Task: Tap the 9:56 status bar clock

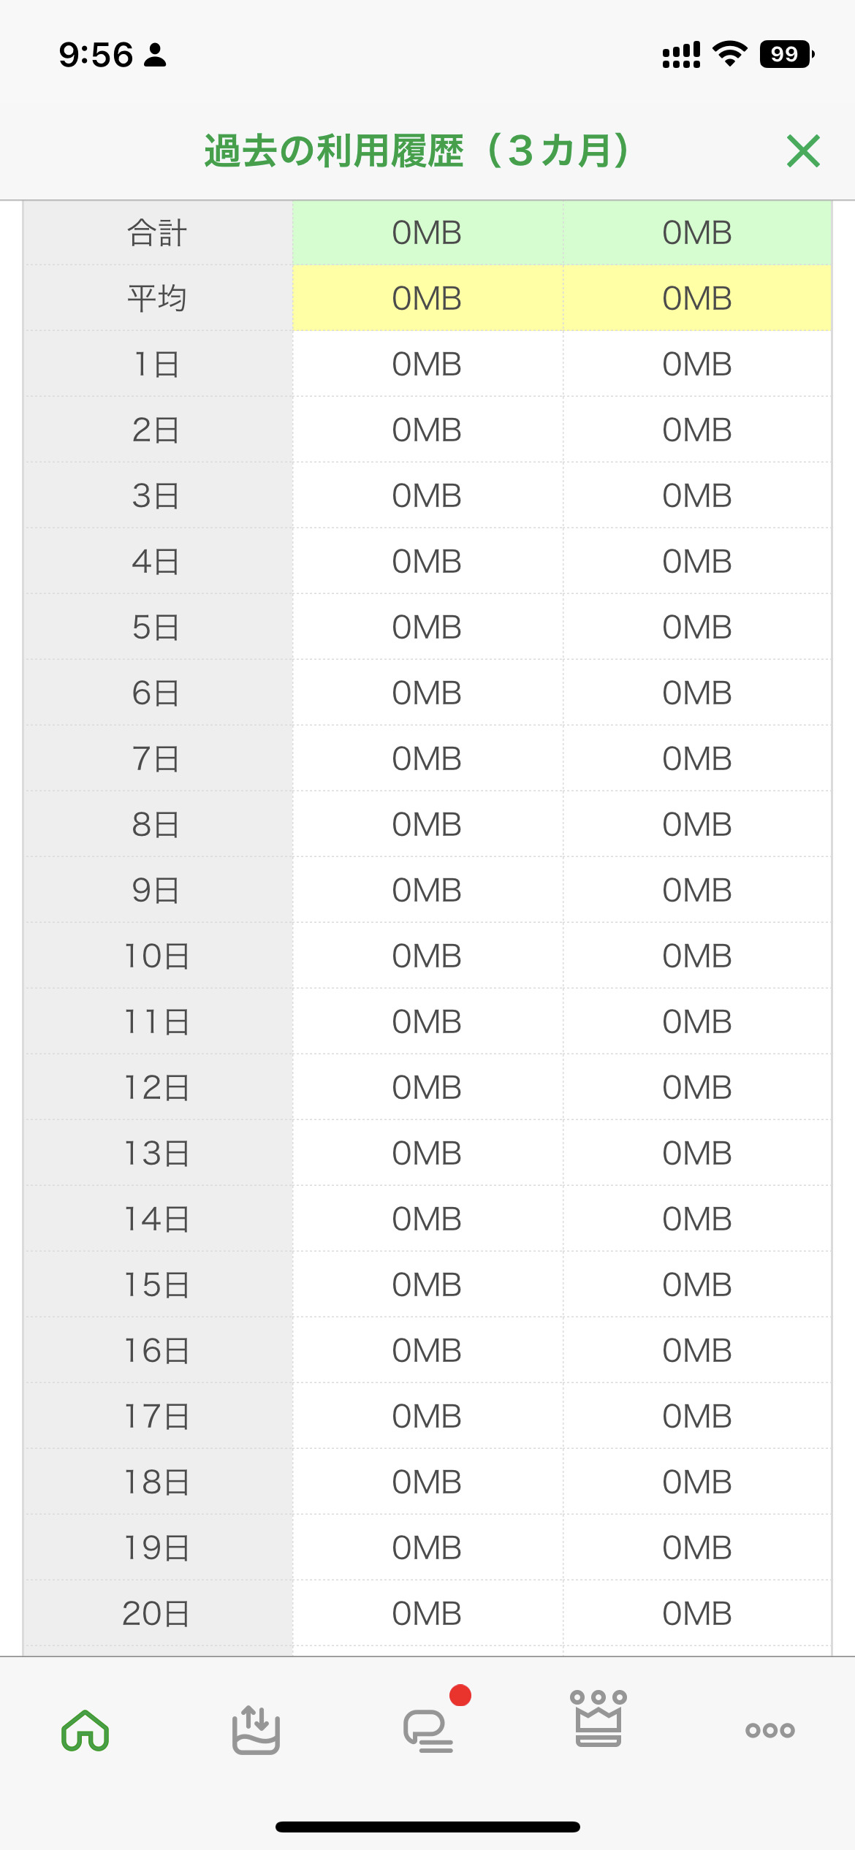Action: 96,56
